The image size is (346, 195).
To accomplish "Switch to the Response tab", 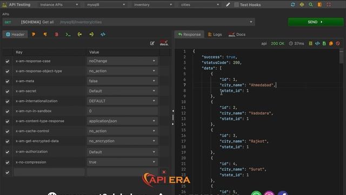I will tap(189, 34).
